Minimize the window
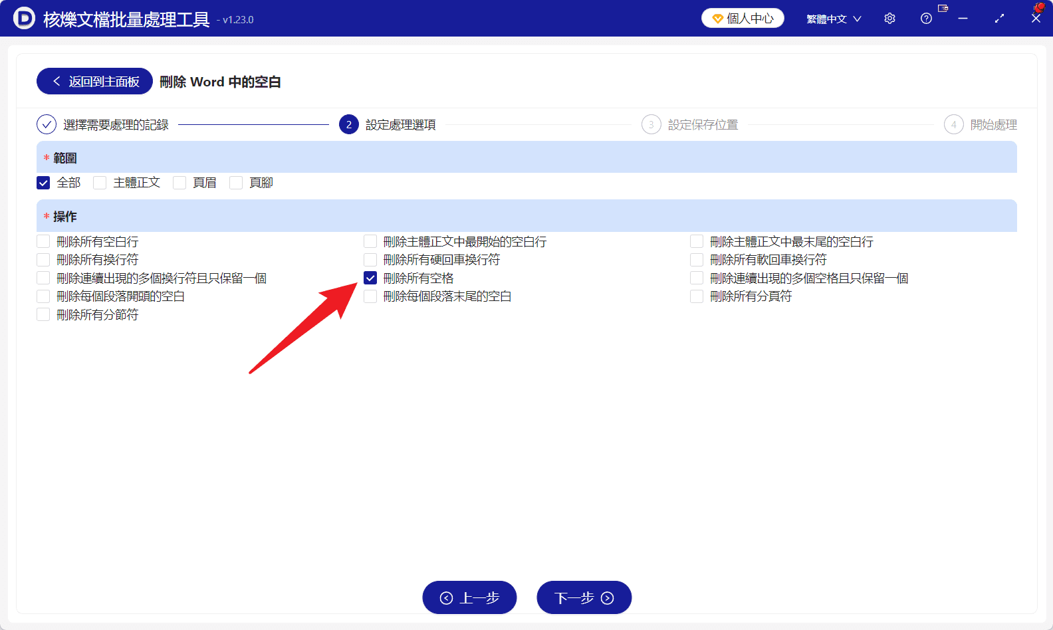The width and height of the screenshot is (1053, 630). (963, 19)
